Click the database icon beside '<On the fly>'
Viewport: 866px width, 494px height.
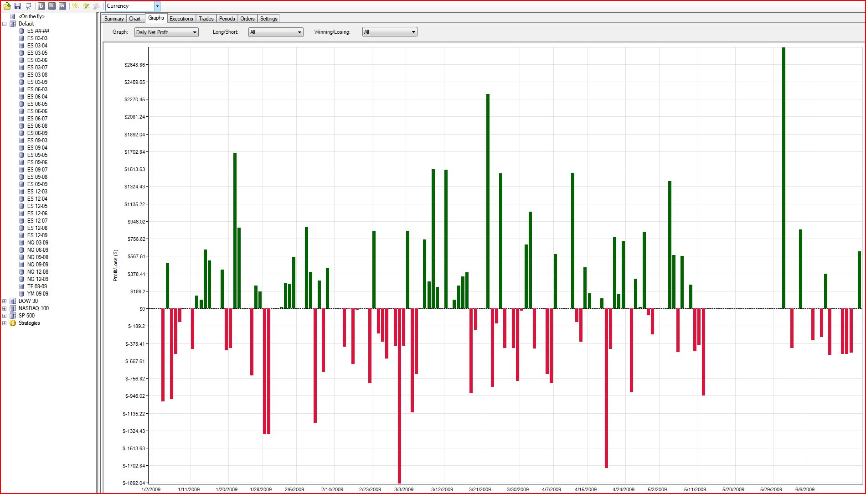13,16
